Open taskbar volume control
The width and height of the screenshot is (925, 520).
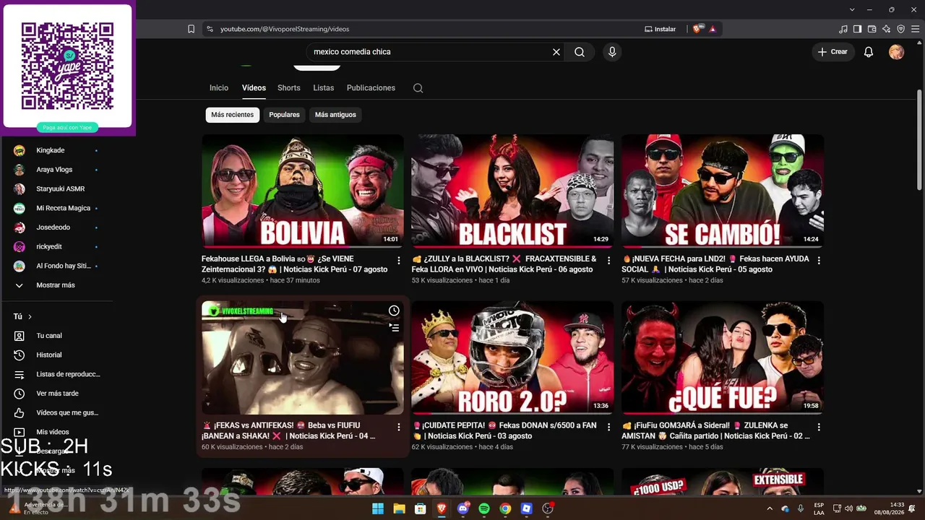pos(848,508)
